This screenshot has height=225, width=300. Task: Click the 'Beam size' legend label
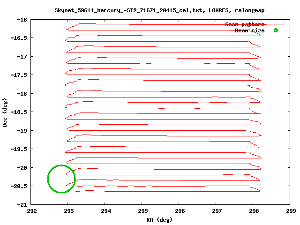[x=250, y=30]
